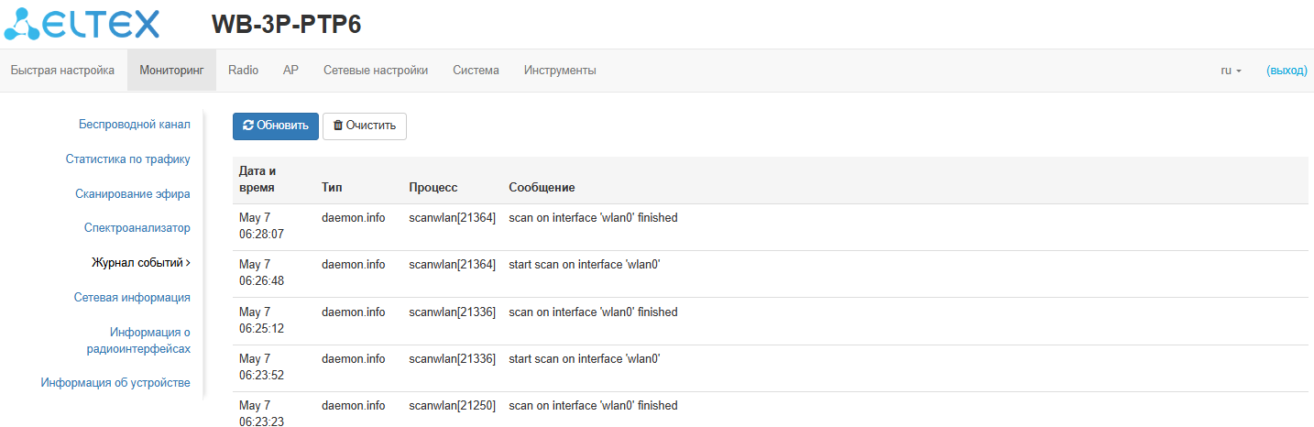
Task: Expand the Журнал событий sidebar chevron
Action: pos(188,263)
